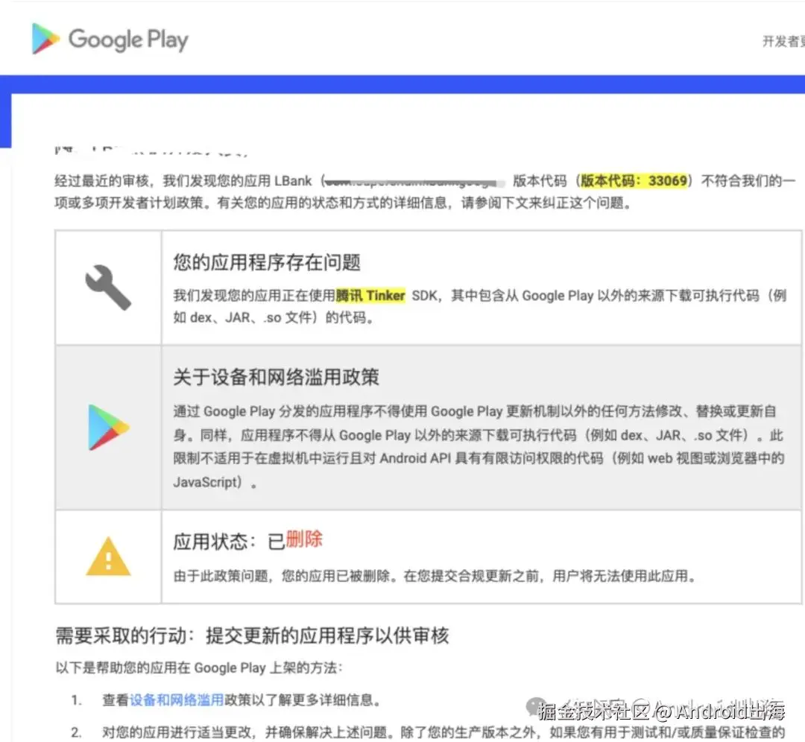
Task: Click the line 项或多项开发者计划政策
Action: [342, 203]
